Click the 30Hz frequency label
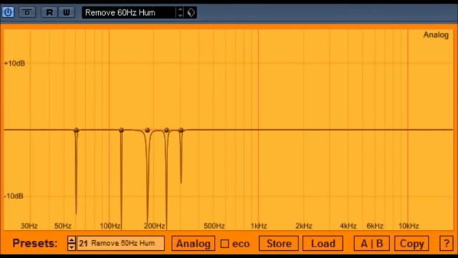This screenshot has height=258, width=458. coord(29,226)
